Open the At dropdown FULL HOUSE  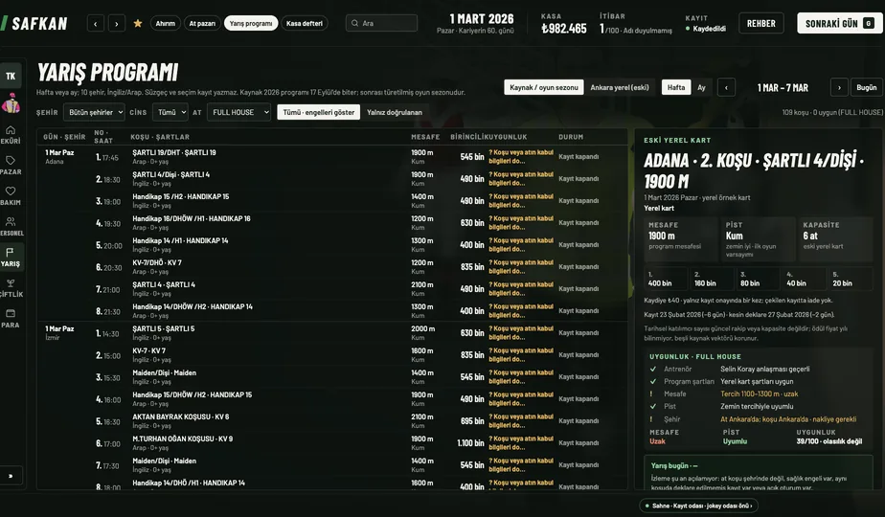coord(238,112)
